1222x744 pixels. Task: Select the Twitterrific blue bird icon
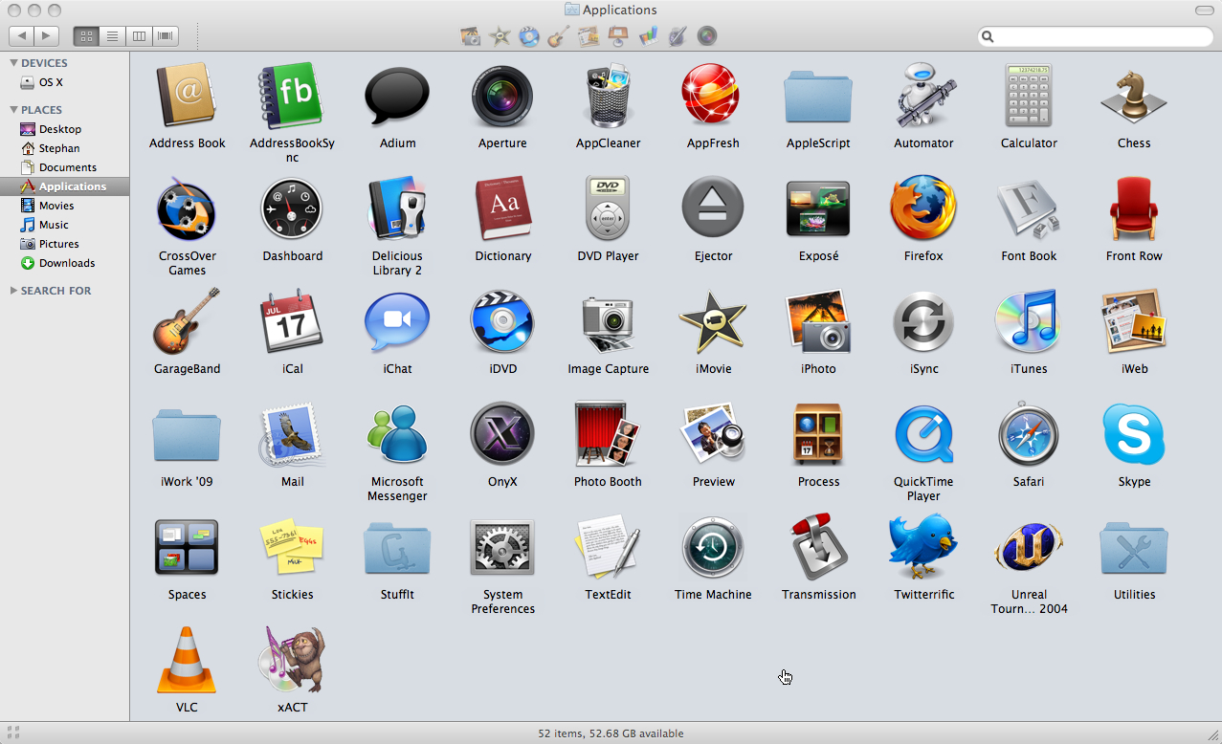pyautogui.click(x=923, y=547)
